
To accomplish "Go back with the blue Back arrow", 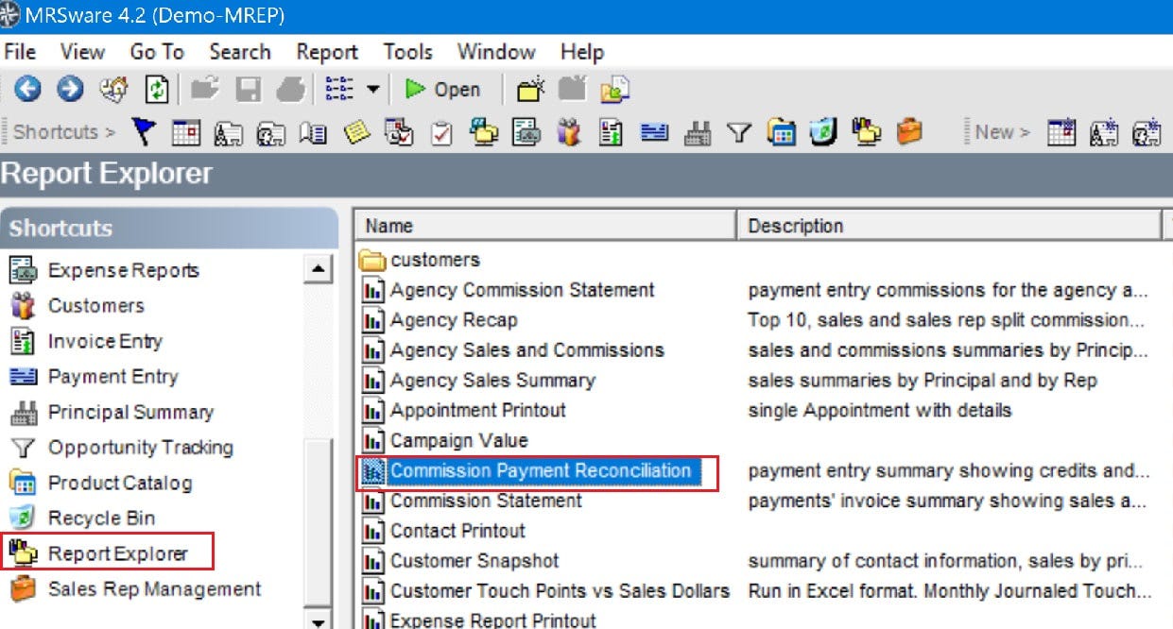I will click(27, 90).
